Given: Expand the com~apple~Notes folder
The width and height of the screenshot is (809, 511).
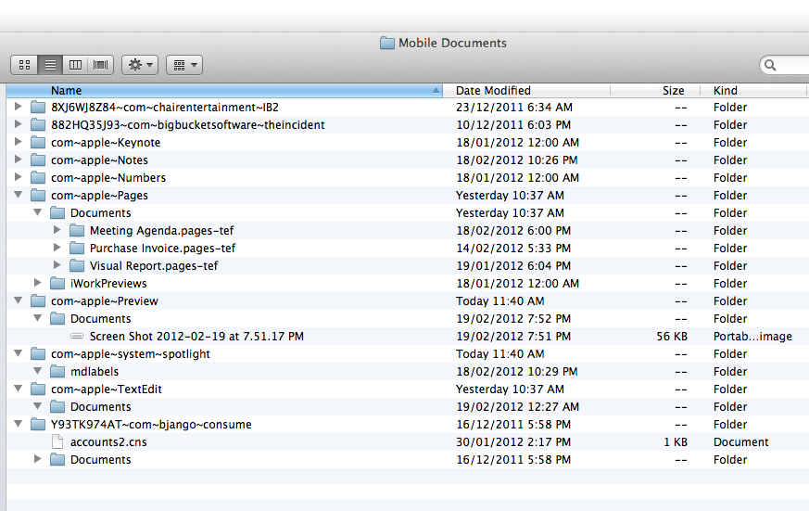Looking at the screenshot, I should 18,160.
